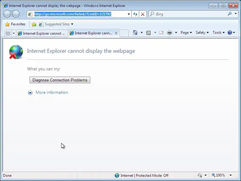The height and width of the screenshot is (181, 241).
Task: Open the tab list dropdown arrow
Action: click(x=14, y=33)
